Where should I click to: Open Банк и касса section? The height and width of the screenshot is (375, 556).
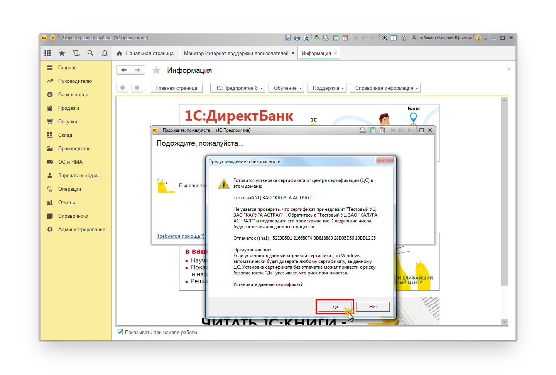76,95
